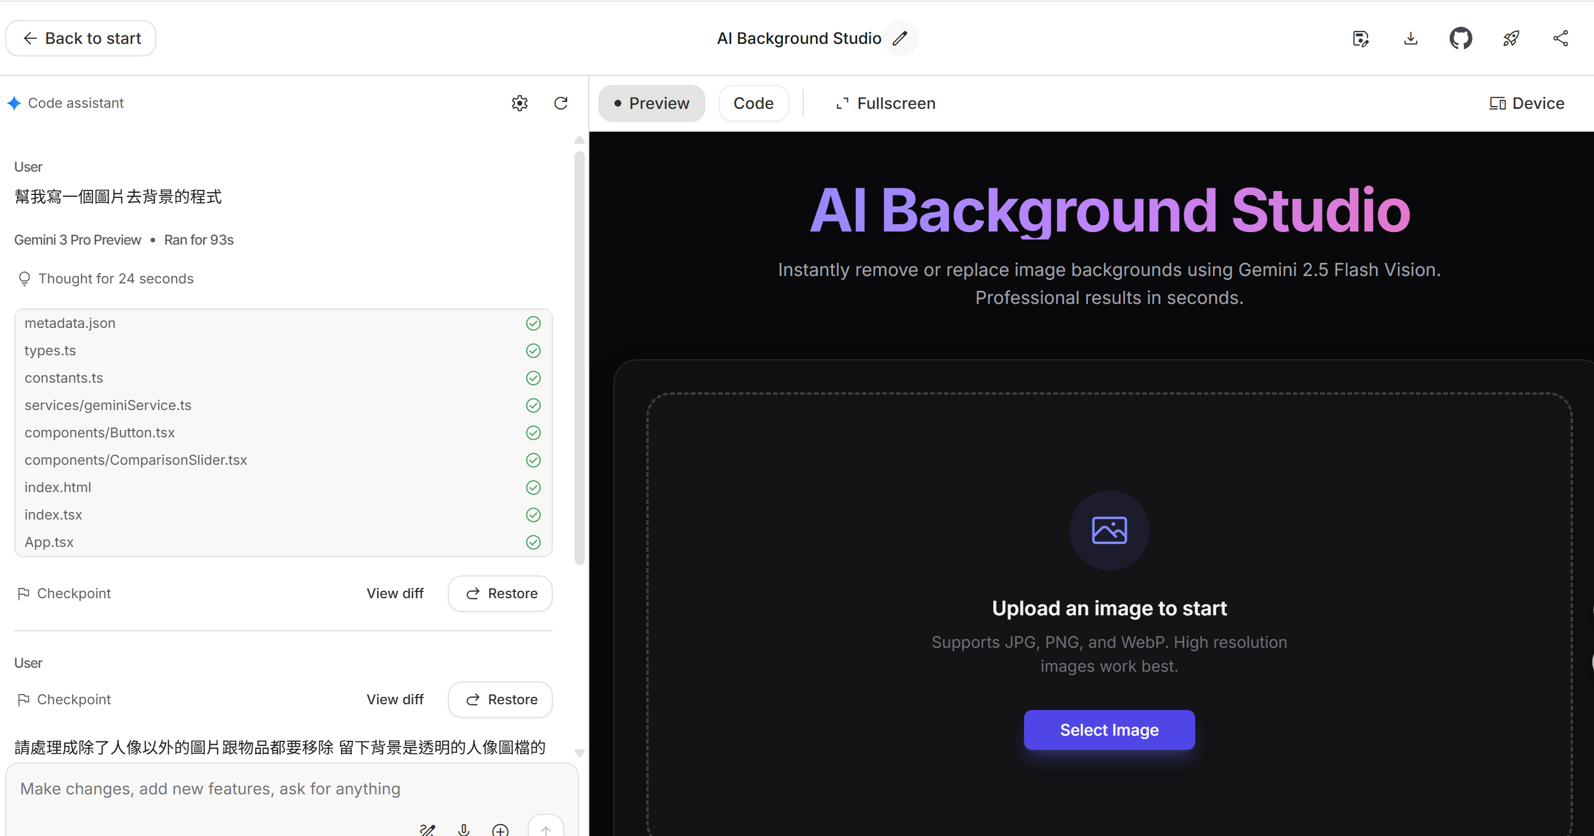Toggle Fullscreen preview mode

(x=885, y=103)
